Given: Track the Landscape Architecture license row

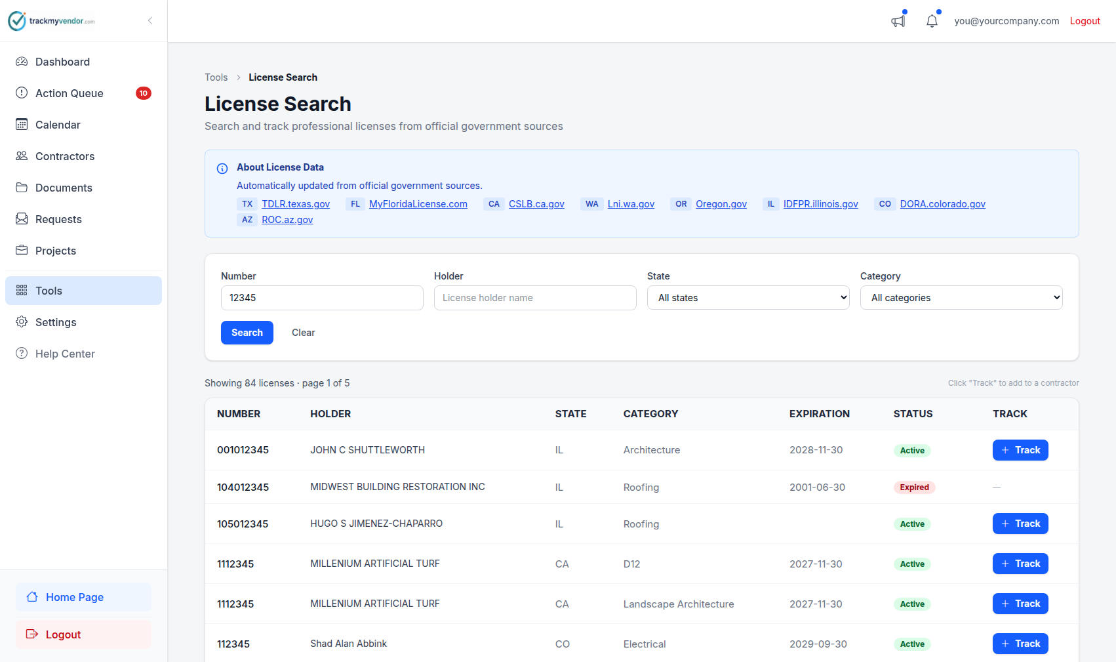Looking at the screenshot, I should tap(1020, 604).
